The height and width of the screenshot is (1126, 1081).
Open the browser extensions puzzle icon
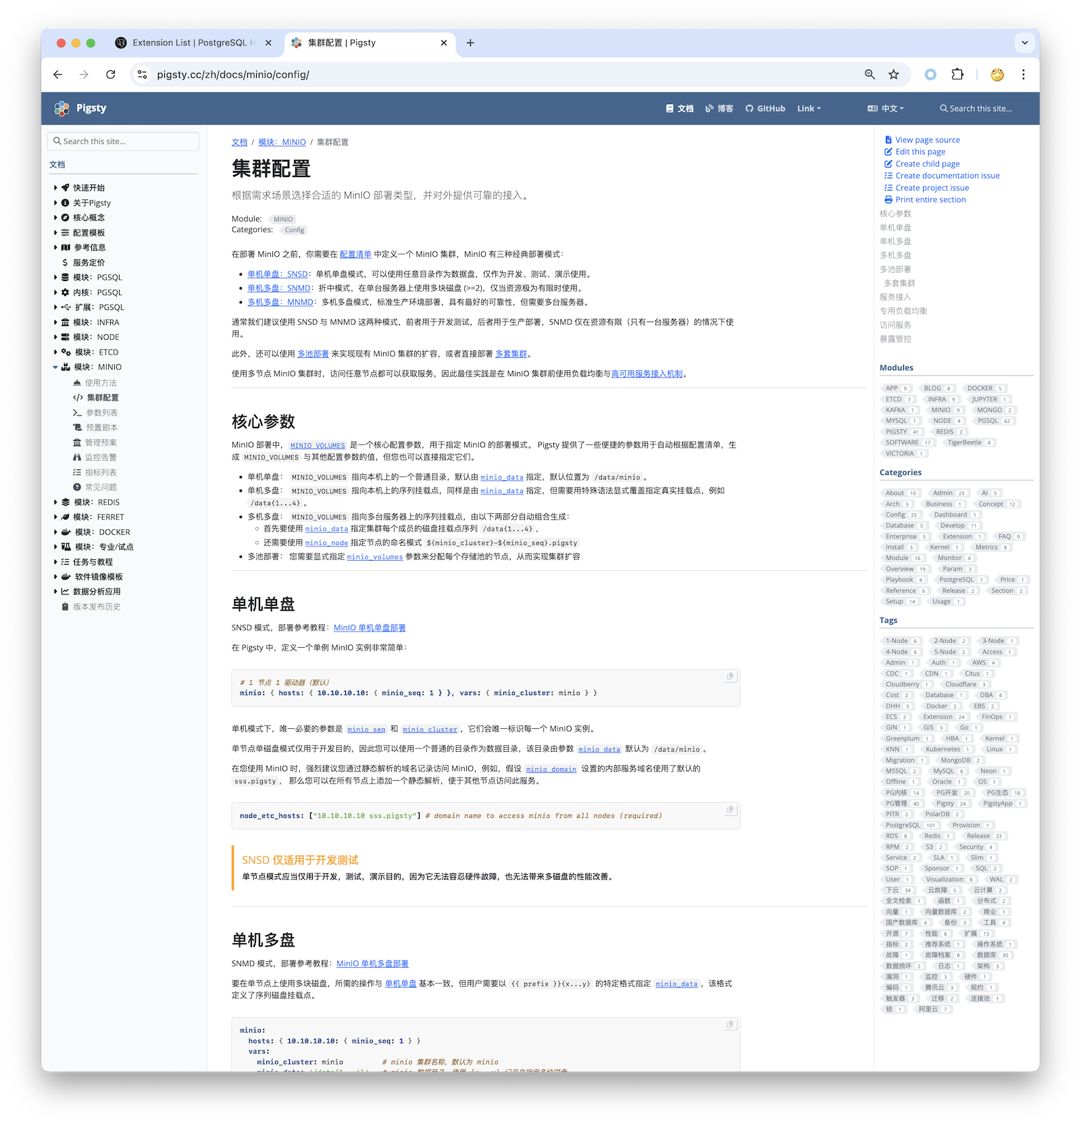[x=957, y=74]
